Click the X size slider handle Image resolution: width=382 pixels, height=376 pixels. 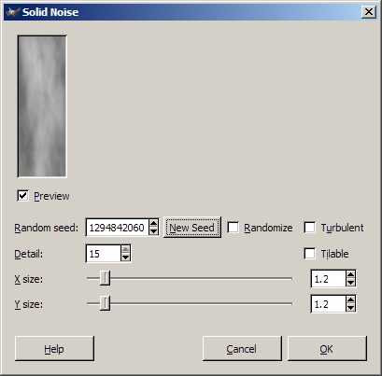tap(105, 278)
